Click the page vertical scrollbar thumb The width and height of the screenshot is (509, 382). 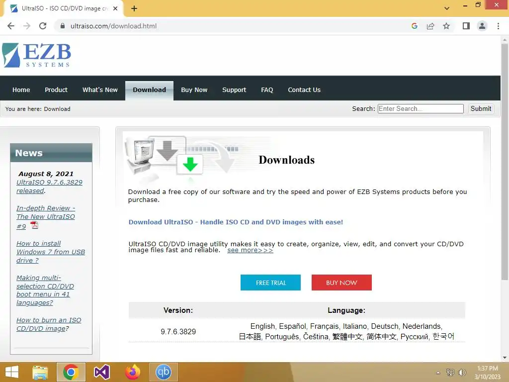[x=505, y=162]
